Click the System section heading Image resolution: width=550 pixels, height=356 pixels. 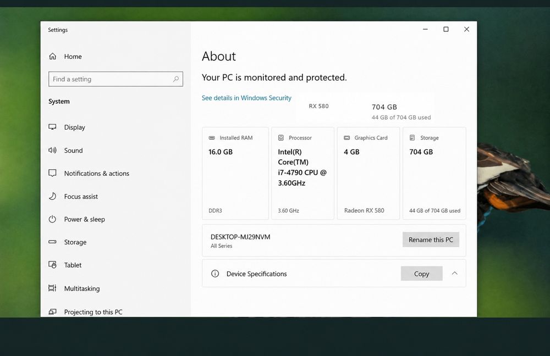pyautogui.click(x=59, y=101)
